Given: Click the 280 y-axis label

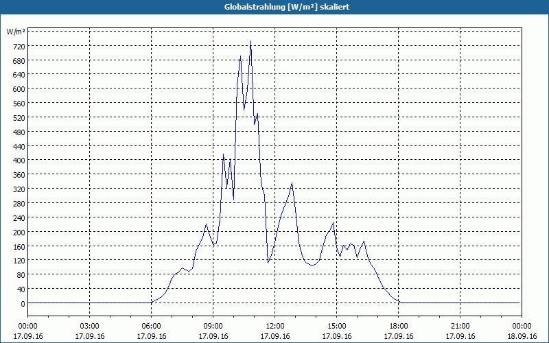Looking at the screenshot, I should pos(19,204).
